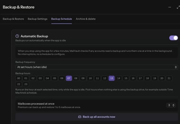Toggle backup hour 05
The width and height of the screenshot is (180, 124).
click(55, 78)
